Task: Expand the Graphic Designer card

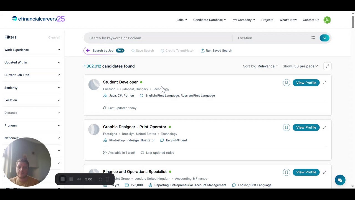Action: pos(324,127)
